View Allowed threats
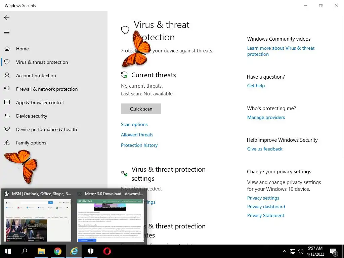 click(x=137, y=135)
